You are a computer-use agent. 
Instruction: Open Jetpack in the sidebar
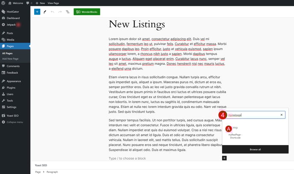point(15,25)
